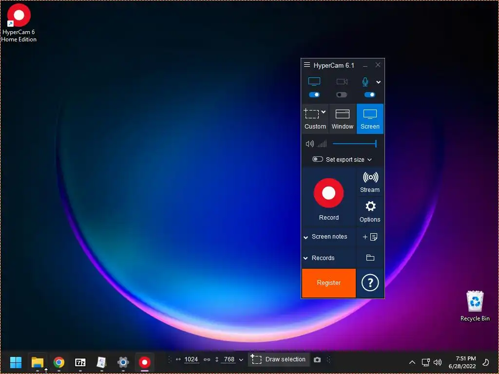Launch Google Chrome from the taskbar
This screenshot has width=499, height=374.
[59, 362]
